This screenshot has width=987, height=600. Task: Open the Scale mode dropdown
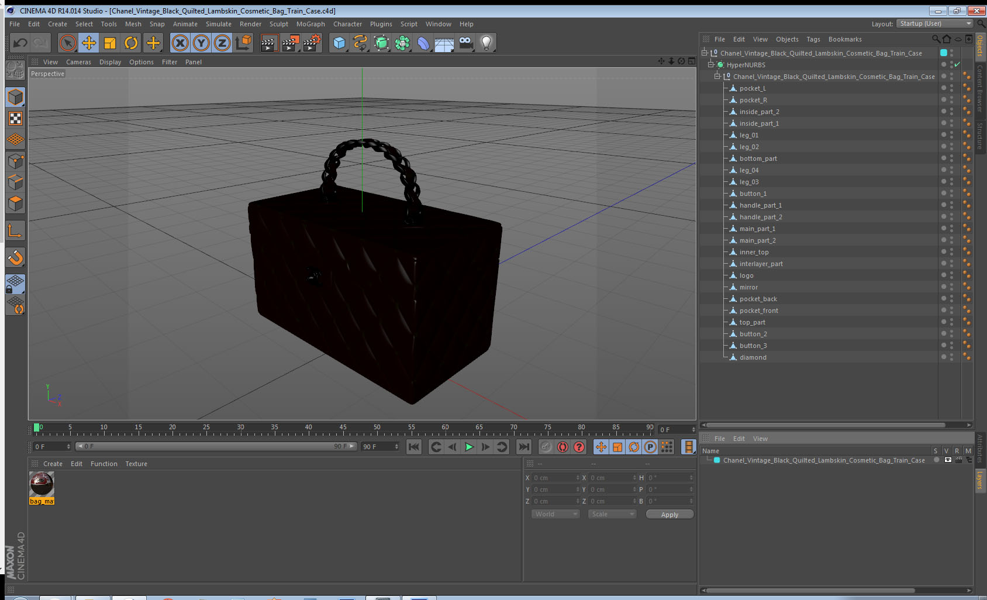(x=612, y=514)
